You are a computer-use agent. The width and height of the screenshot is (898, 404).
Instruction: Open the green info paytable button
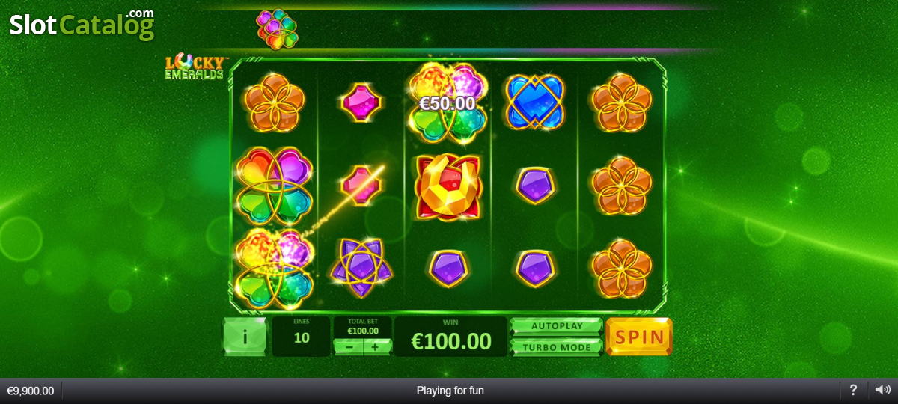[245, 337]
